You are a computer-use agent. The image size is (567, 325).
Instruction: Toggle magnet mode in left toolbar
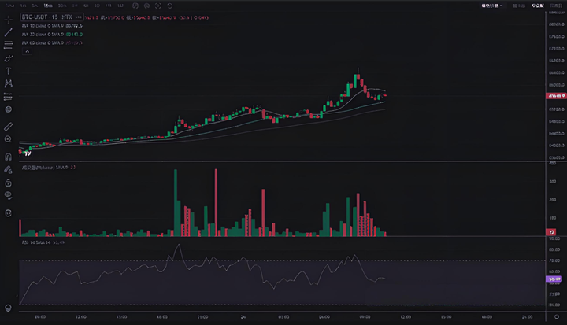8,156
